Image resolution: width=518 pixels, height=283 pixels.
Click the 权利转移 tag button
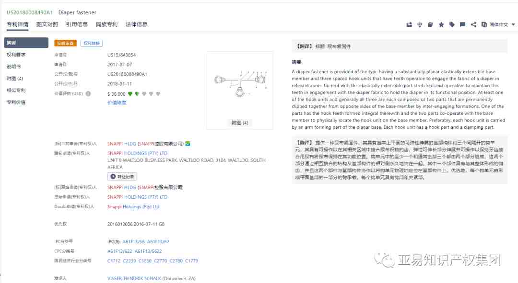pos(92,43)
